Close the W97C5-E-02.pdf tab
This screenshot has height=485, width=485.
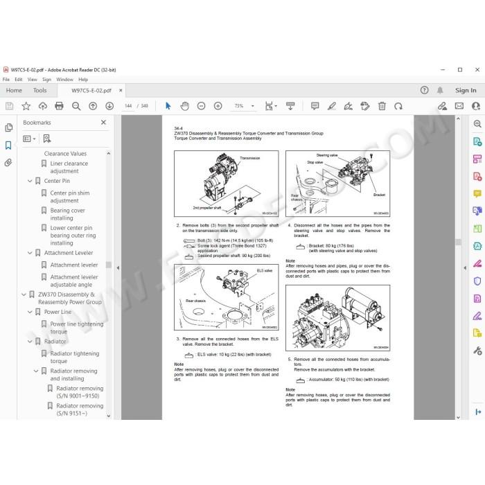click(x=121, y=90)
